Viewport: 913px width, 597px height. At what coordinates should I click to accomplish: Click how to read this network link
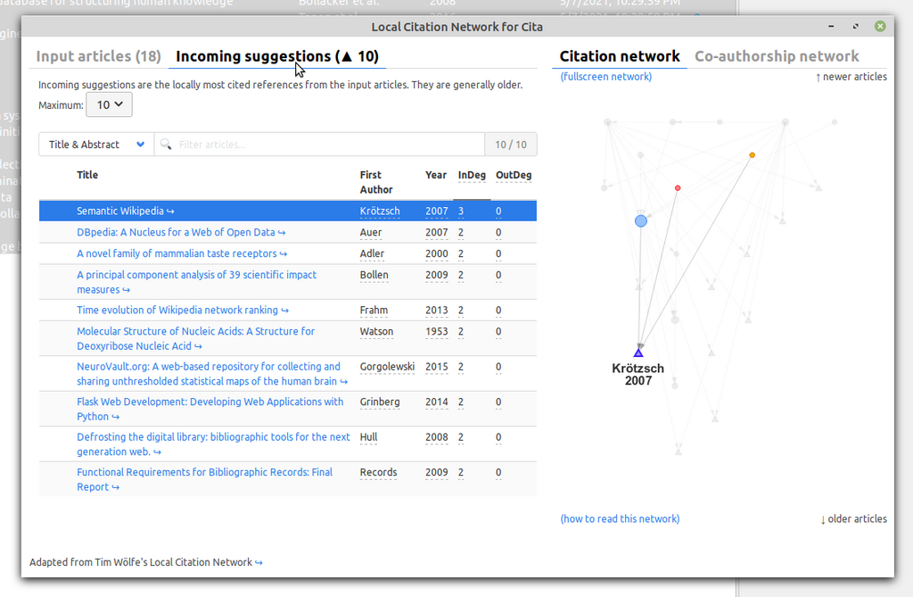620,518
